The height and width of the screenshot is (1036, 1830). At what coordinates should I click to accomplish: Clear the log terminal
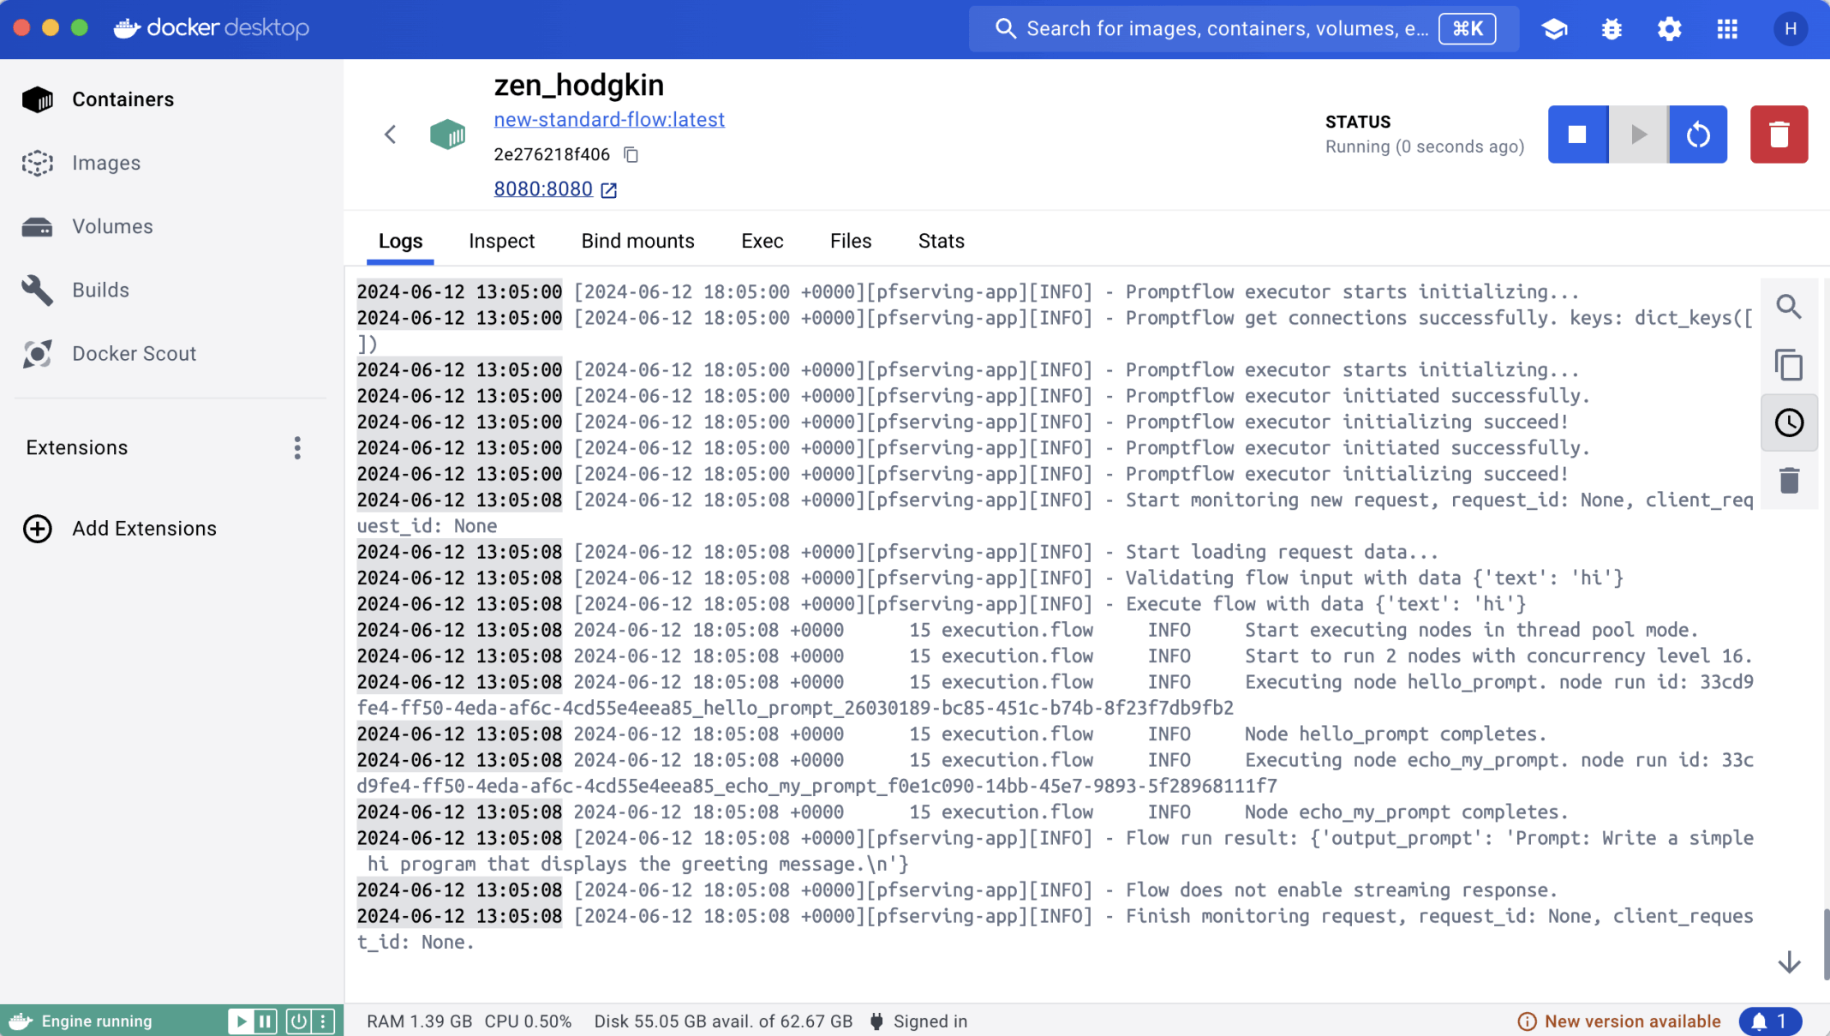1789,481
